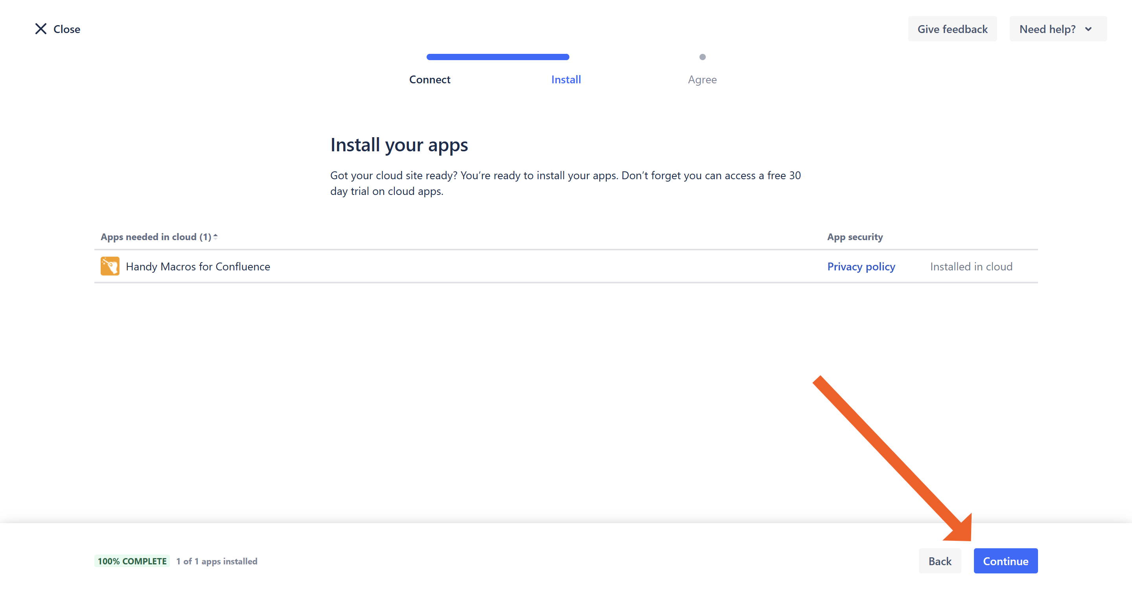
Task: Click the grey Agree step dot
Action: [x=702, y=57]
